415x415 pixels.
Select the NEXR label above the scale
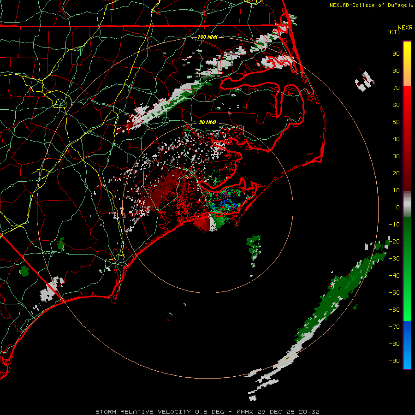[x=405, y=28]
